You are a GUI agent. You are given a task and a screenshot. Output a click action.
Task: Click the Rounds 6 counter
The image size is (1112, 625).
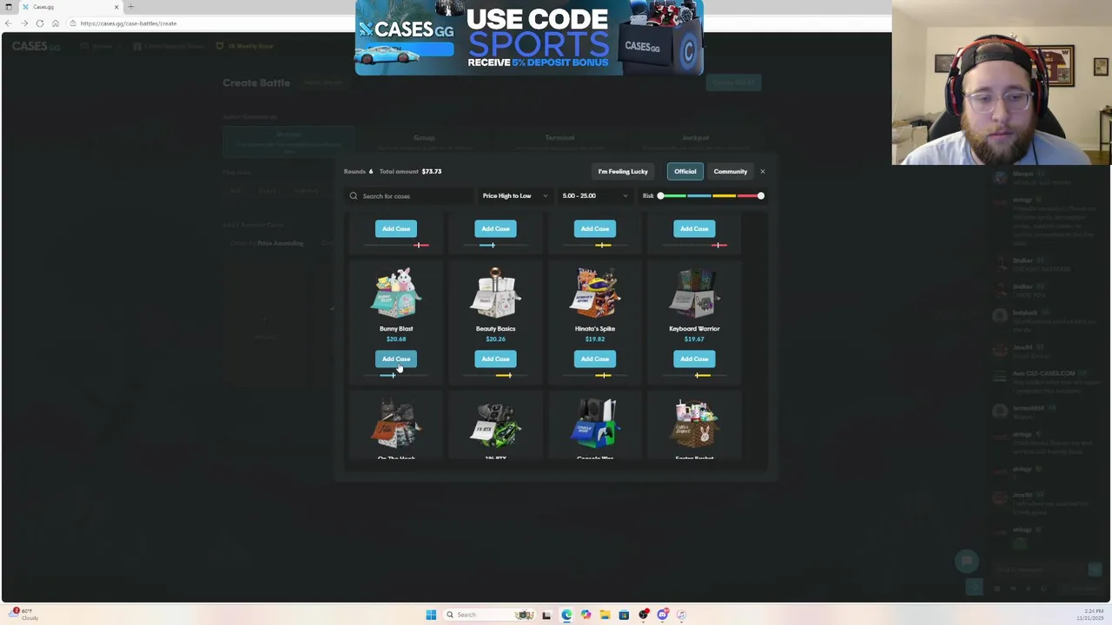(x=358, y=171)
